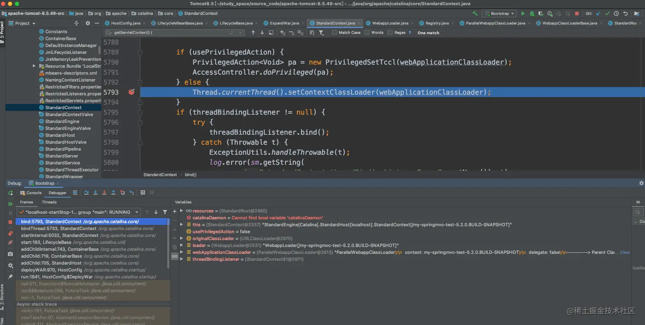This screenshot has height=325, width=645.
Task: Step out using the blue up arrow
Action: [x=113, y=193]
